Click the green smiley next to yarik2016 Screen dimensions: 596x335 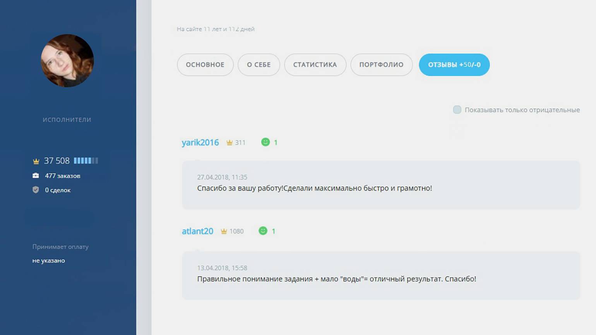265,142
